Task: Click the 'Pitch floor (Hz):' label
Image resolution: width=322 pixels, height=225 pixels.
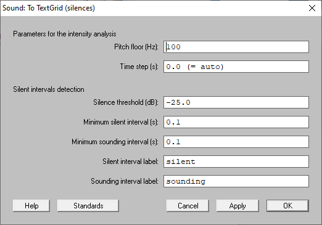Action: tap(136, 47)
